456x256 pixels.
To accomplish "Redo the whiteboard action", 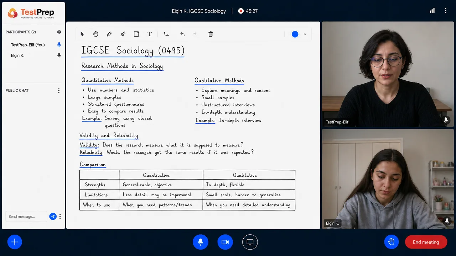I will coord(195,34).
